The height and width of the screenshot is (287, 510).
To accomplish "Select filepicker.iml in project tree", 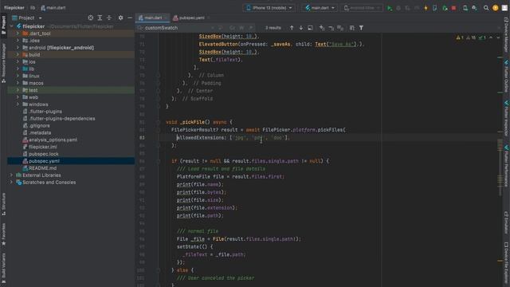I will (x=42, y=147).
